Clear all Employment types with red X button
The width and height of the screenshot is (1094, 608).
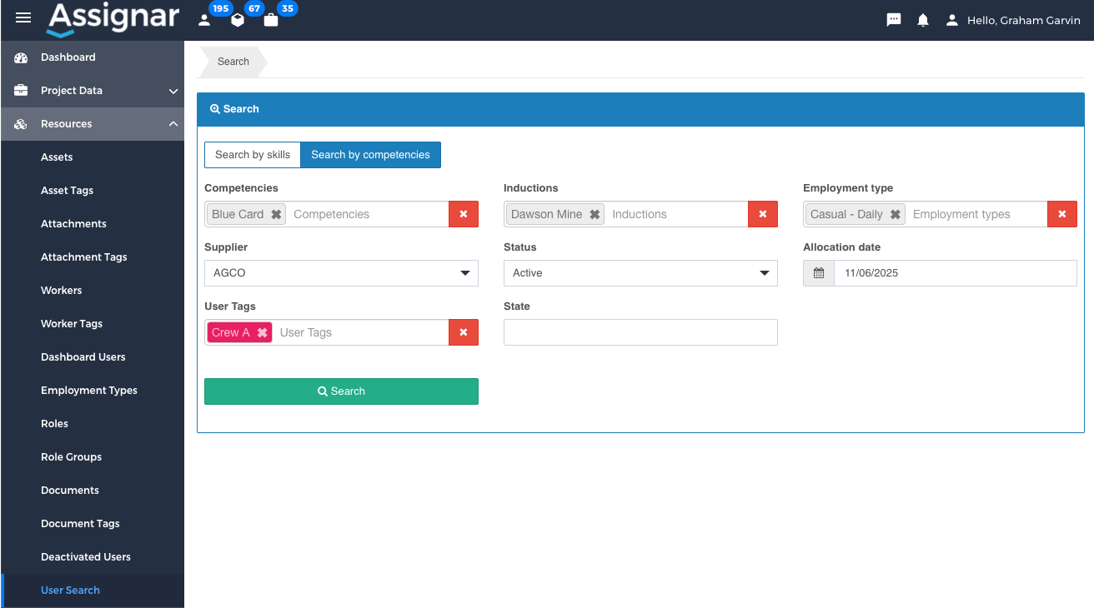(1062, 214)
